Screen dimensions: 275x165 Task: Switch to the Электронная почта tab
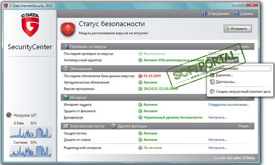tap(84, 126)
